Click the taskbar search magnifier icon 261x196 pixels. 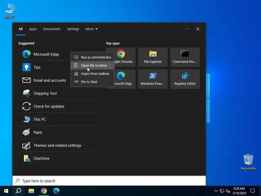point(18,191)
